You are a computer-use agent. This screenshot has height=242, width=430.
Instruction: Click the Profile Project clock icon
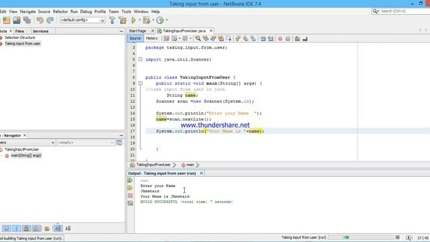coord(160,20)
